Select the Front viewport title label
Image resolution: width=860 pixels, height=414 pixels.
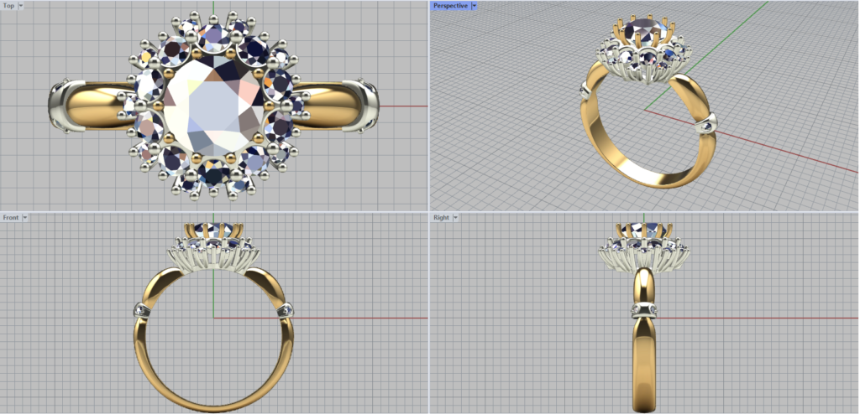point(11,218)
